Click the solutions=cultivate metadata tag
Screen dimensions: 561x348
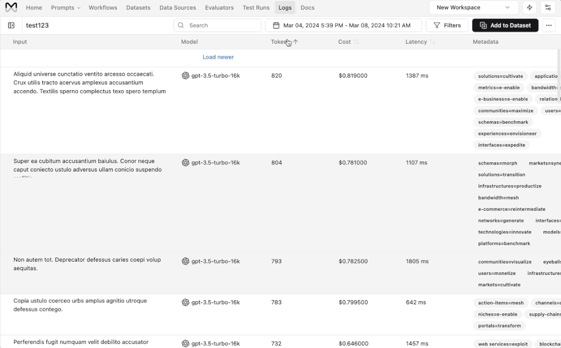(500, 76)
